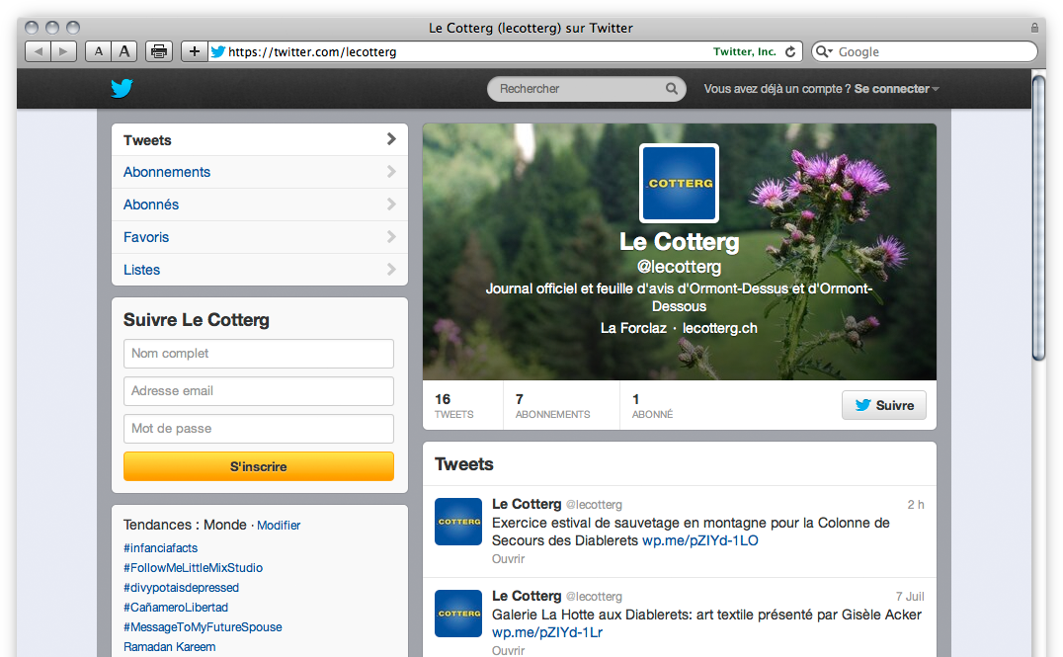The width and height of the screenshot is (1063, 657).
Task: Open the wp.me/pZIYd-1Lr link
Action: pos(547,632)
